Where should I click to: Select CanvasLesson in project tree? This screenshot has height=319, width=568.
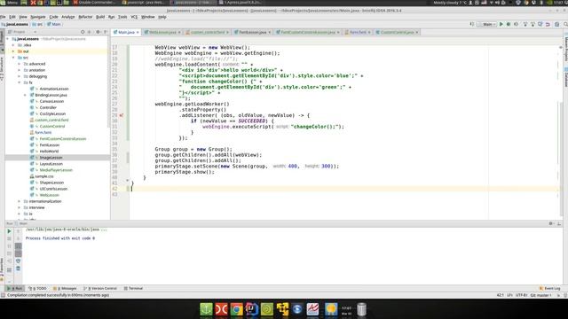click(51, 102)
